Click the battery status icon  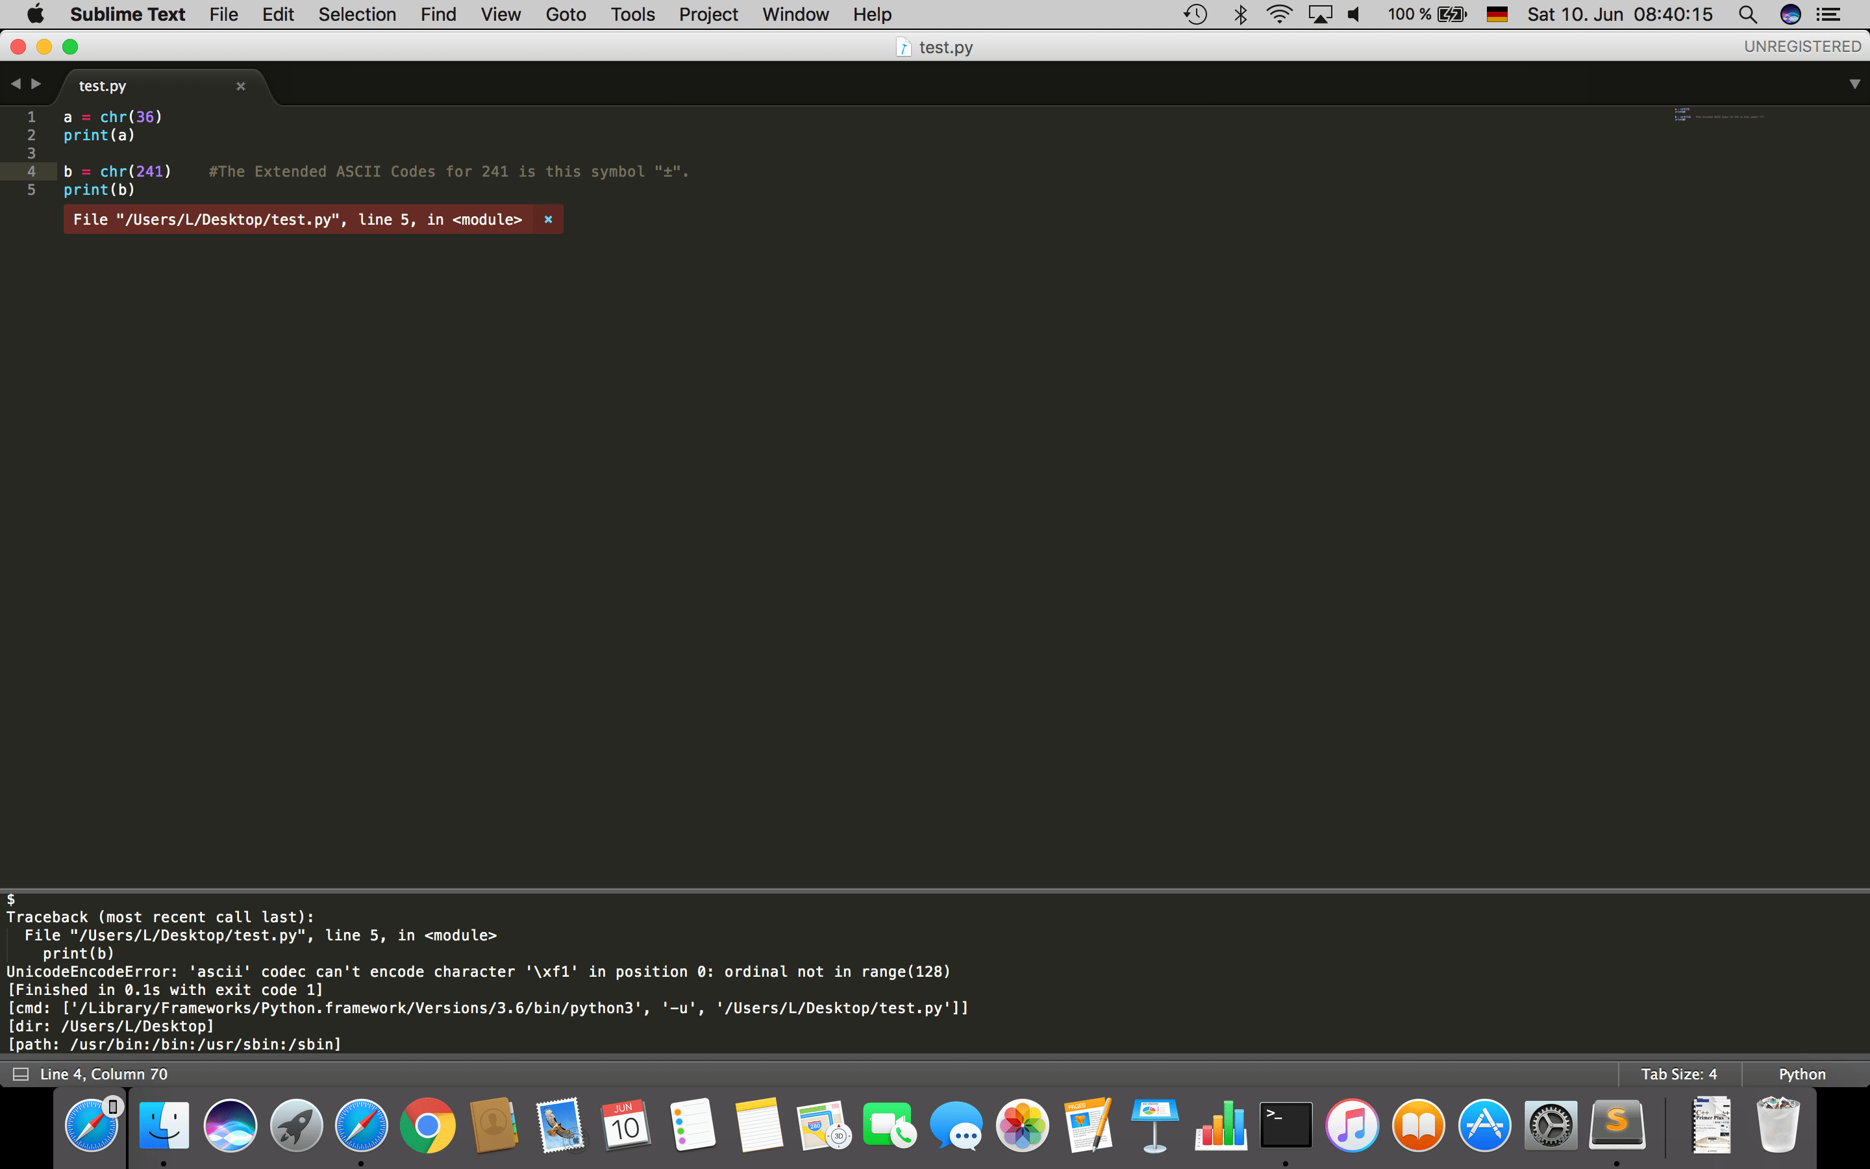(x=1451, y=14)
